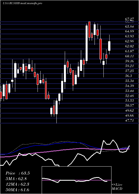The width and height of the screenshot is (139, 194).
Task: Click the 62.98 price axis label
Action: [130, 41]
